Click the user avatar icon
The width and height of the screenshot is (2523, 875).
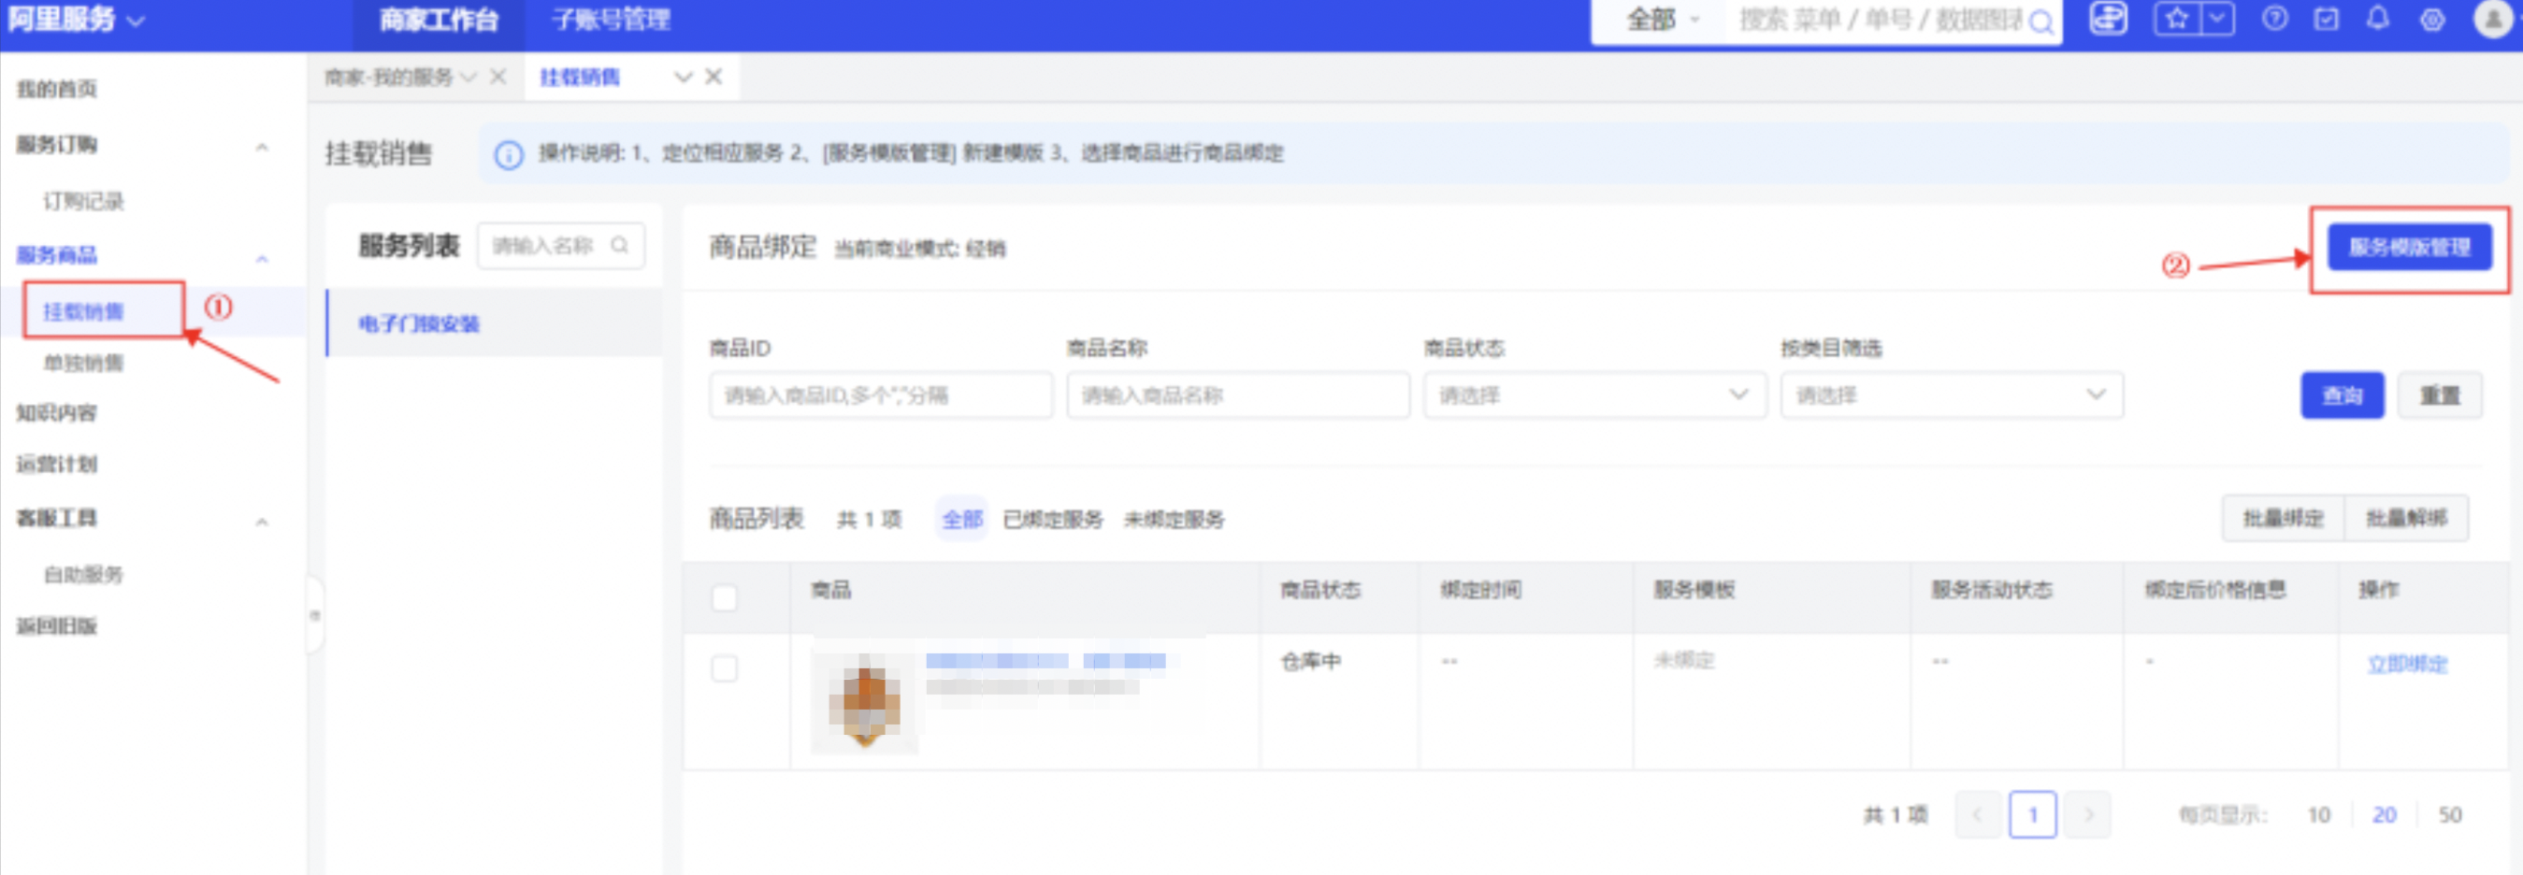point(2493,19)
